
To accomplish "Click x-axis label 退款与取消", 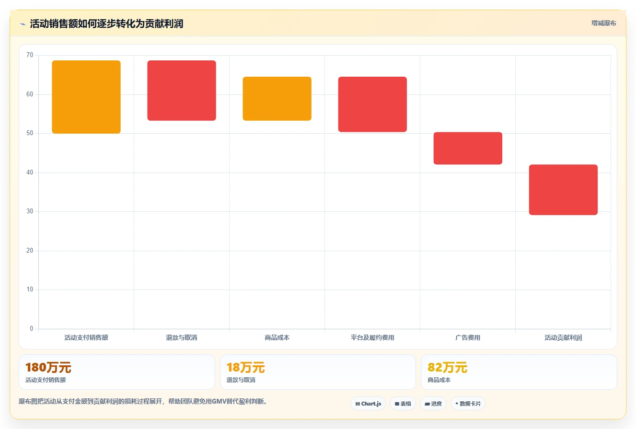I will tap(182, 337).
